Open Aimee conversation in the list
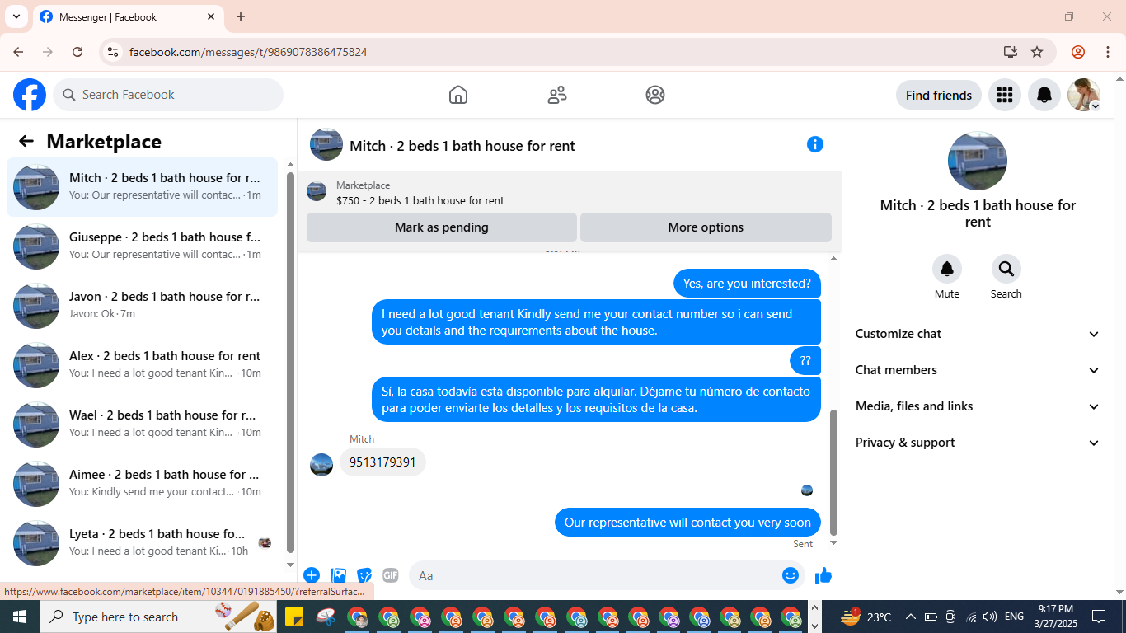Viewport: 1126px width, 633px height. pos(143,484)
